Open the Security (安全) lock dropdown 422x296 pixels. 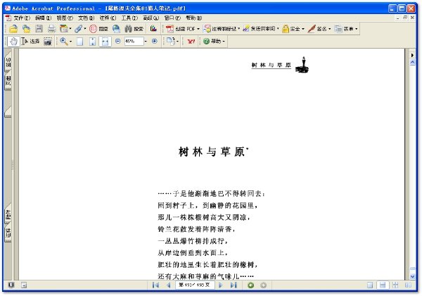click(293, 29)
